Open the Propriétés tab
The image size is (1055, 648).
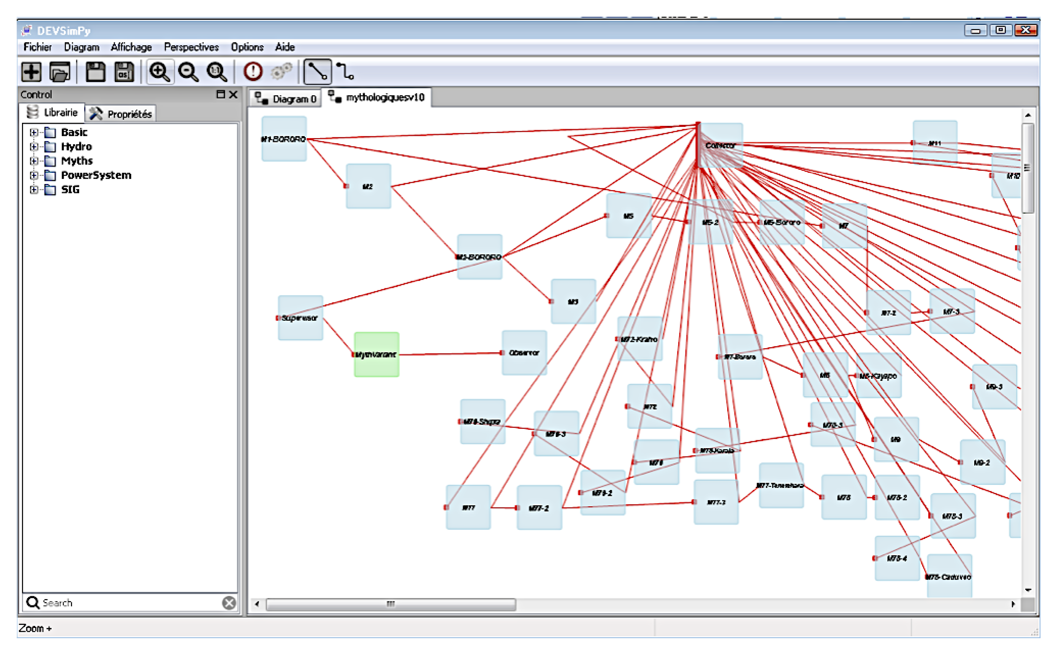click(121, 114)
